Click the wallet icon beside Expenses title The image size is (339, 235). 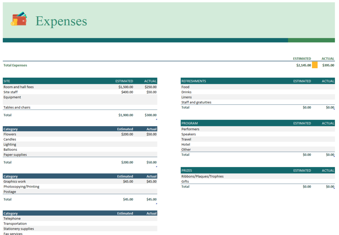(19, 19)
